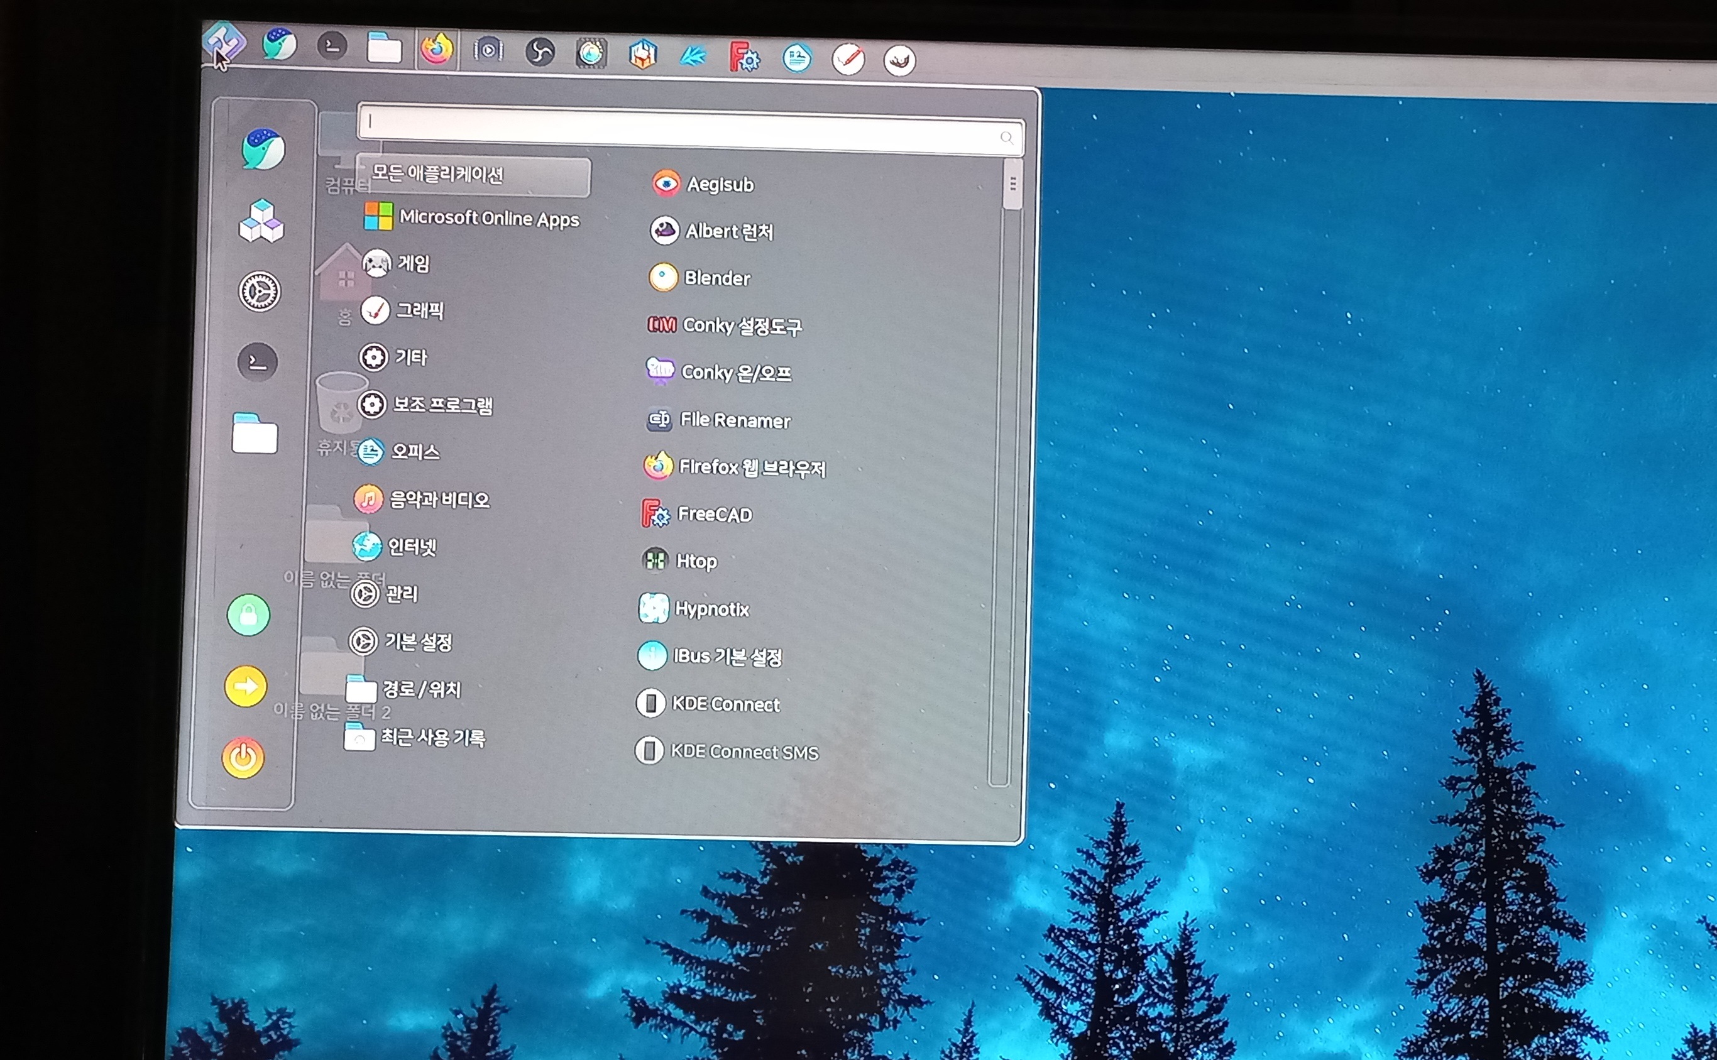Select the 모든 애플리케이션 category
Screen dimensions: 1717x1060
point(473,175)
